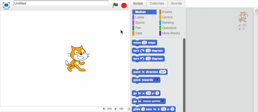This screenshot has height=112, width=258.
Task: Click the secs value 1 in glide block
Action: coord(143,109)
